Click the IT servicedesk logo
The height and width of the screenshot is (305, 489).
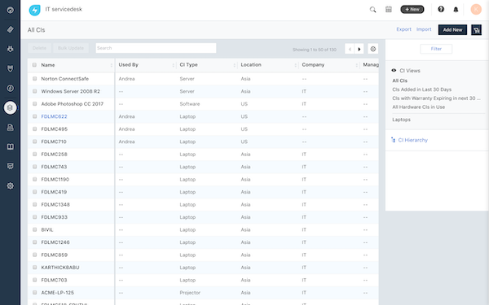(34, 10)
